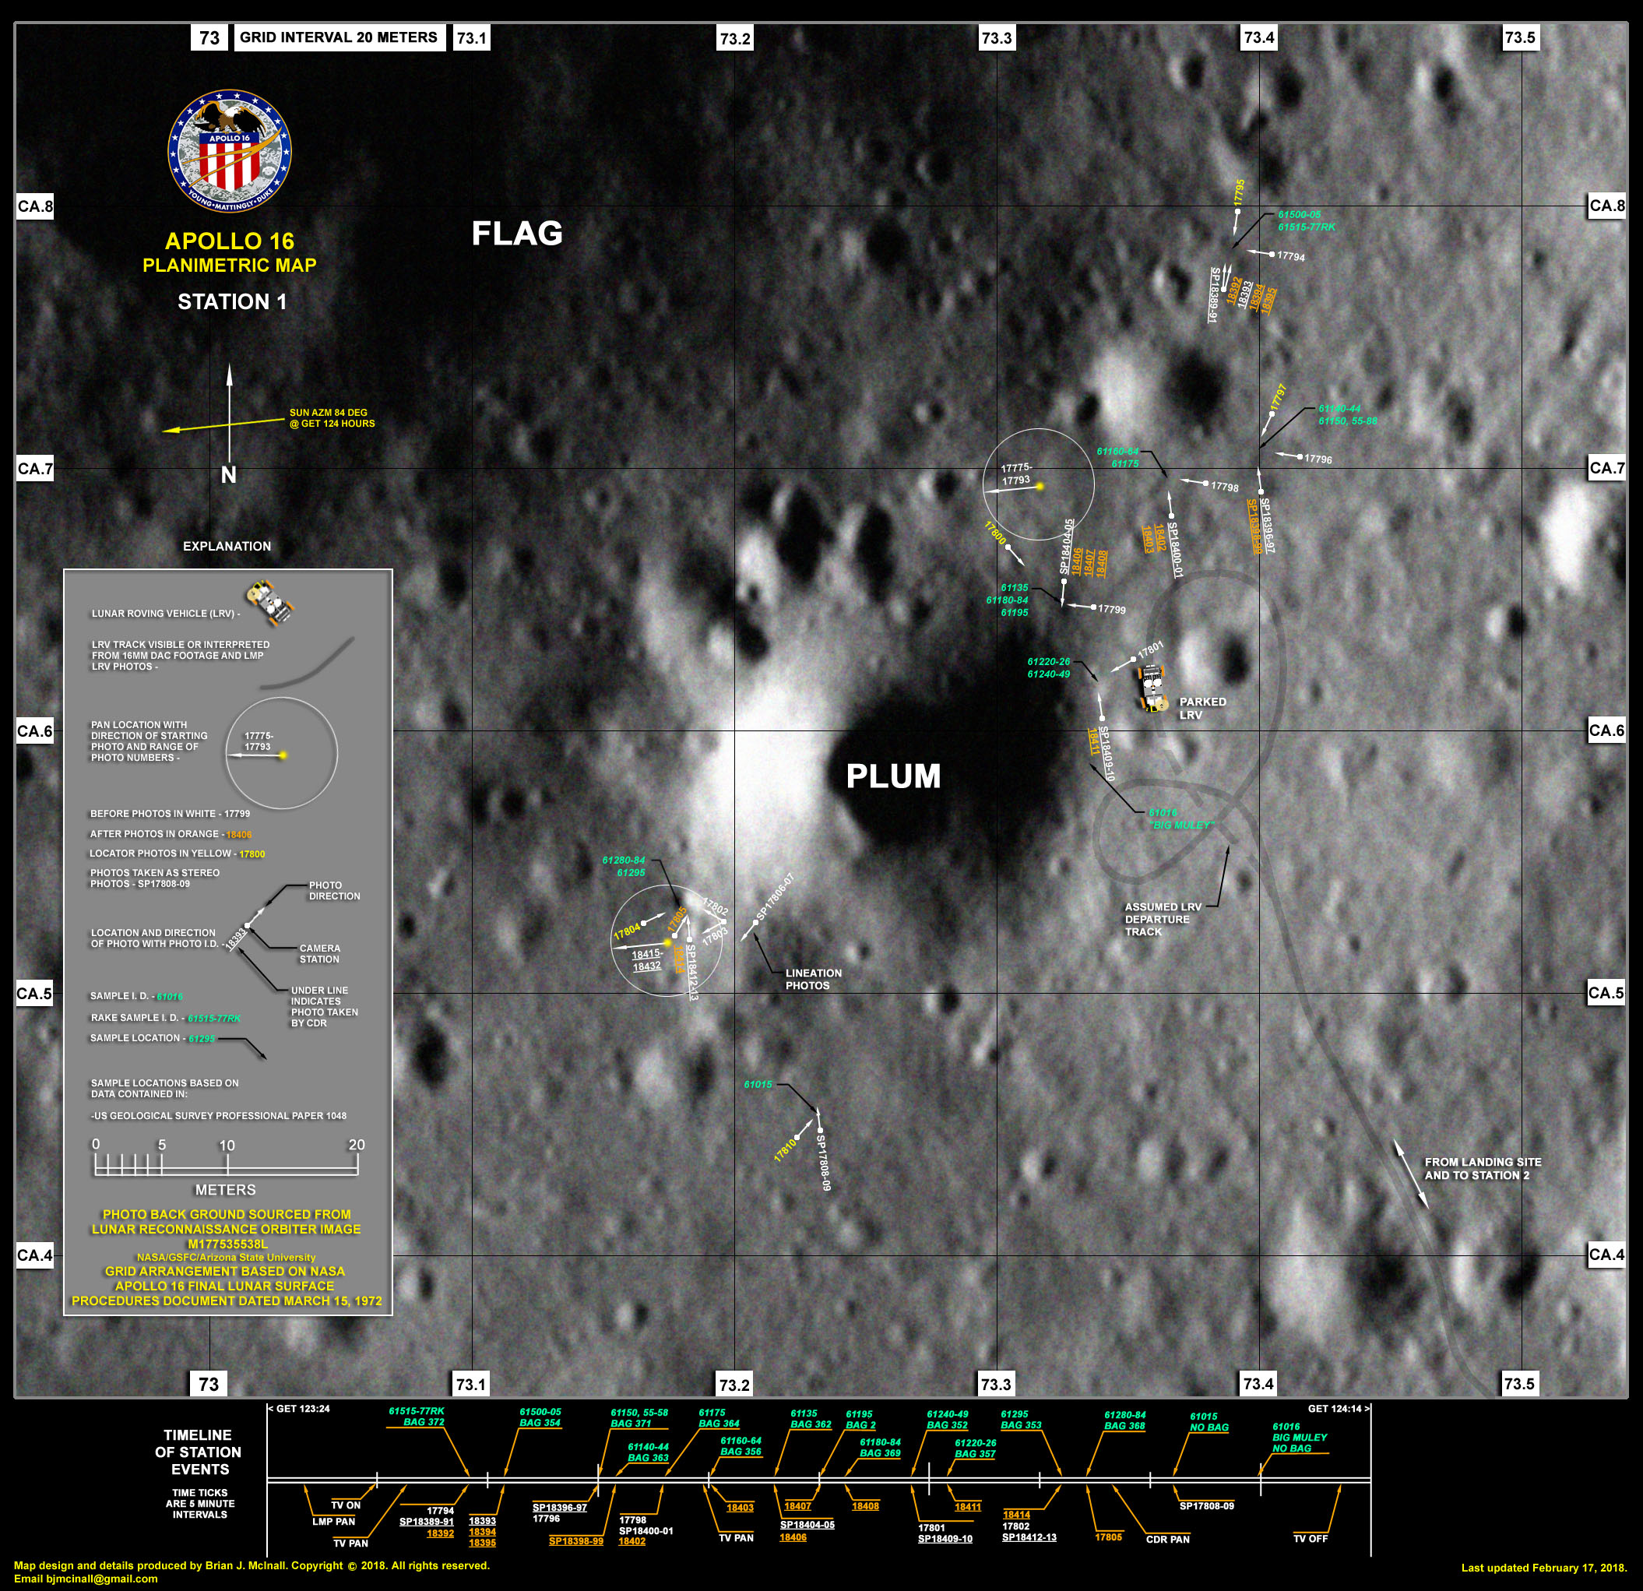Click the left grid label CA.6
1643x1591 pixels.
pos(34,731)
